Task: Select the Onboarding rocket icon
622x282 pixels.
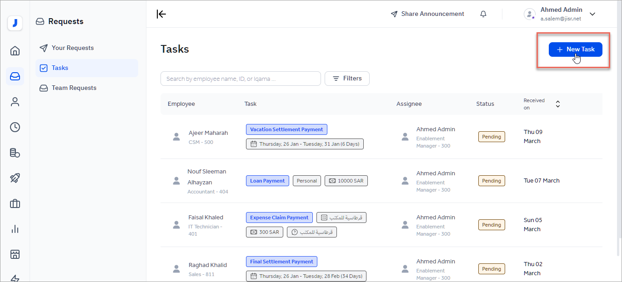Action: click(15, 178)
